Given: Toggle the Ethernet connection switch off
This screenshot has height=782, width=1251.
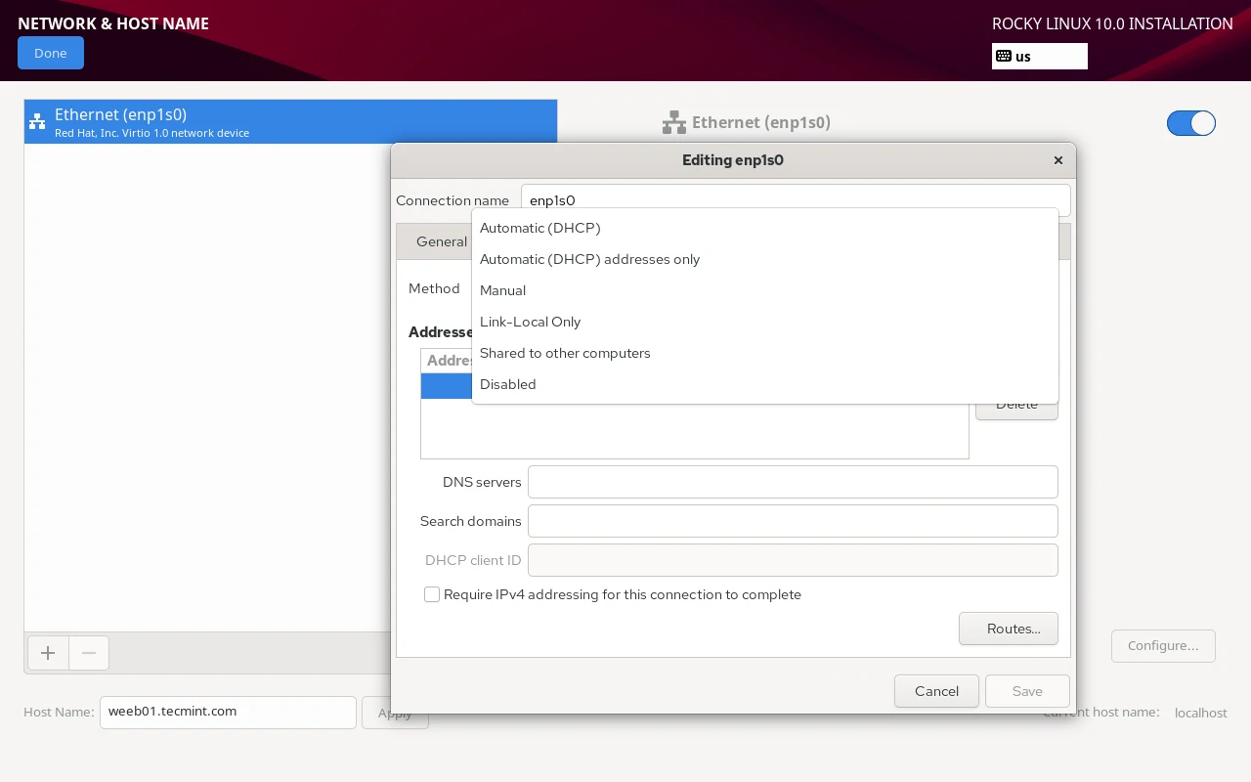Looking at the screenshot, I should click(x=1190, y=123).
